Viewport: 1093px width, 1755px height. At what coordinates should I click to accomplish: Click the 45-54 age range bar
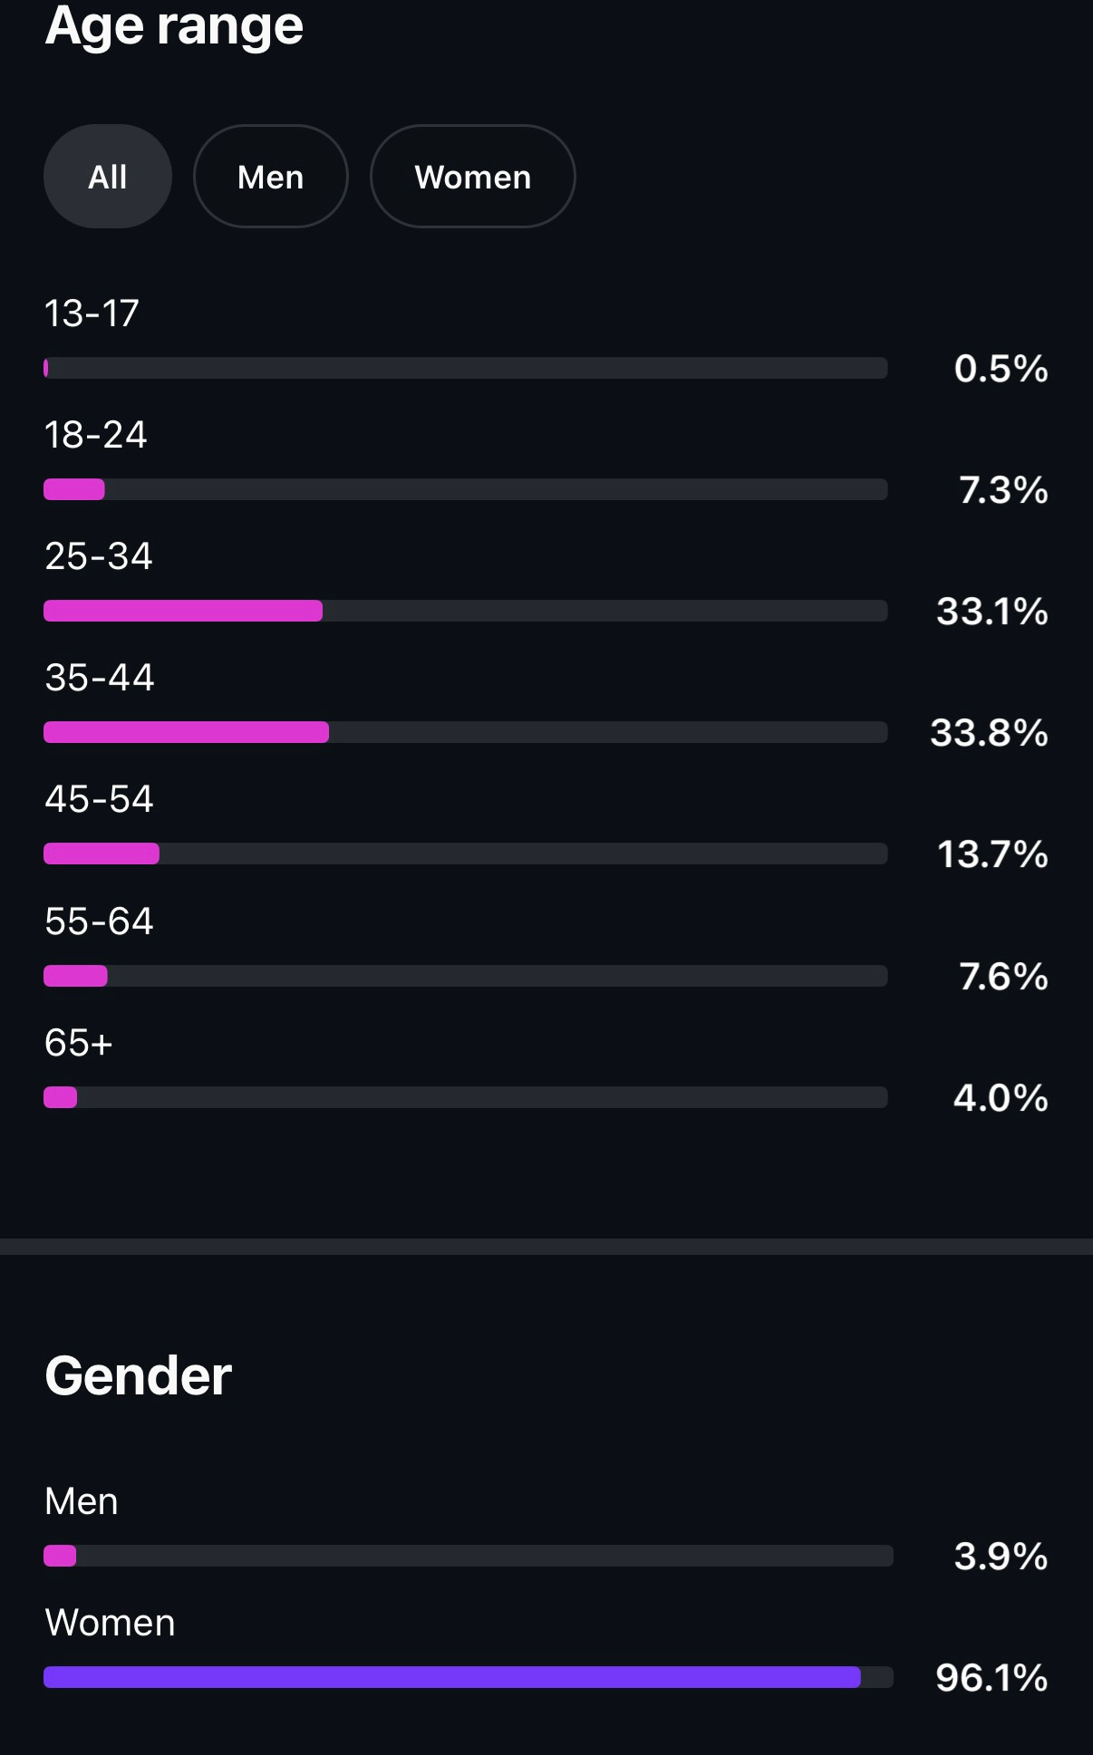tap(465, 853)
